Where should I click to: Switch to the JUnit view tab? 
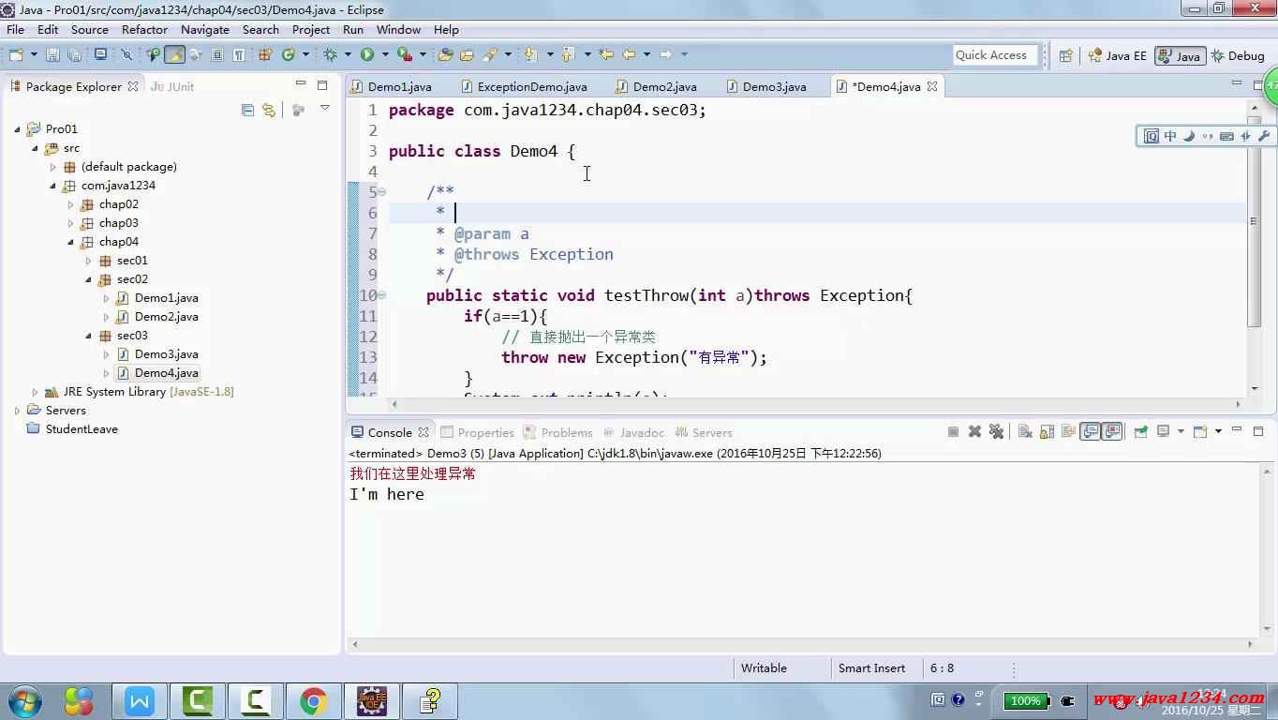click(172, 86)
